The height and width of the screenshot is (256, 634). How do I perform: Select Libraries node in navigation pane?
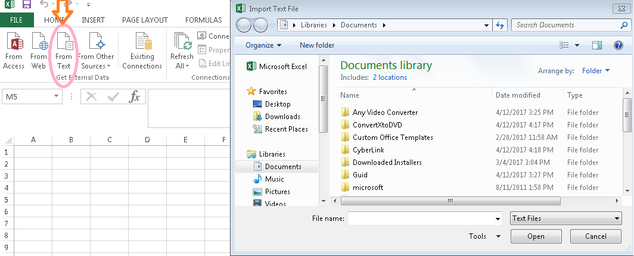point(266,154)
